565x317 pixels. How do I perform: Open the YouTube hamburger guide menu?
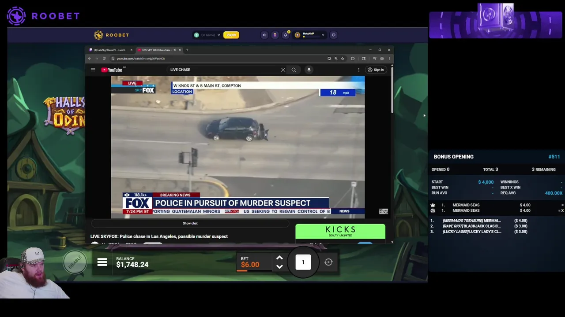(93, 70)
